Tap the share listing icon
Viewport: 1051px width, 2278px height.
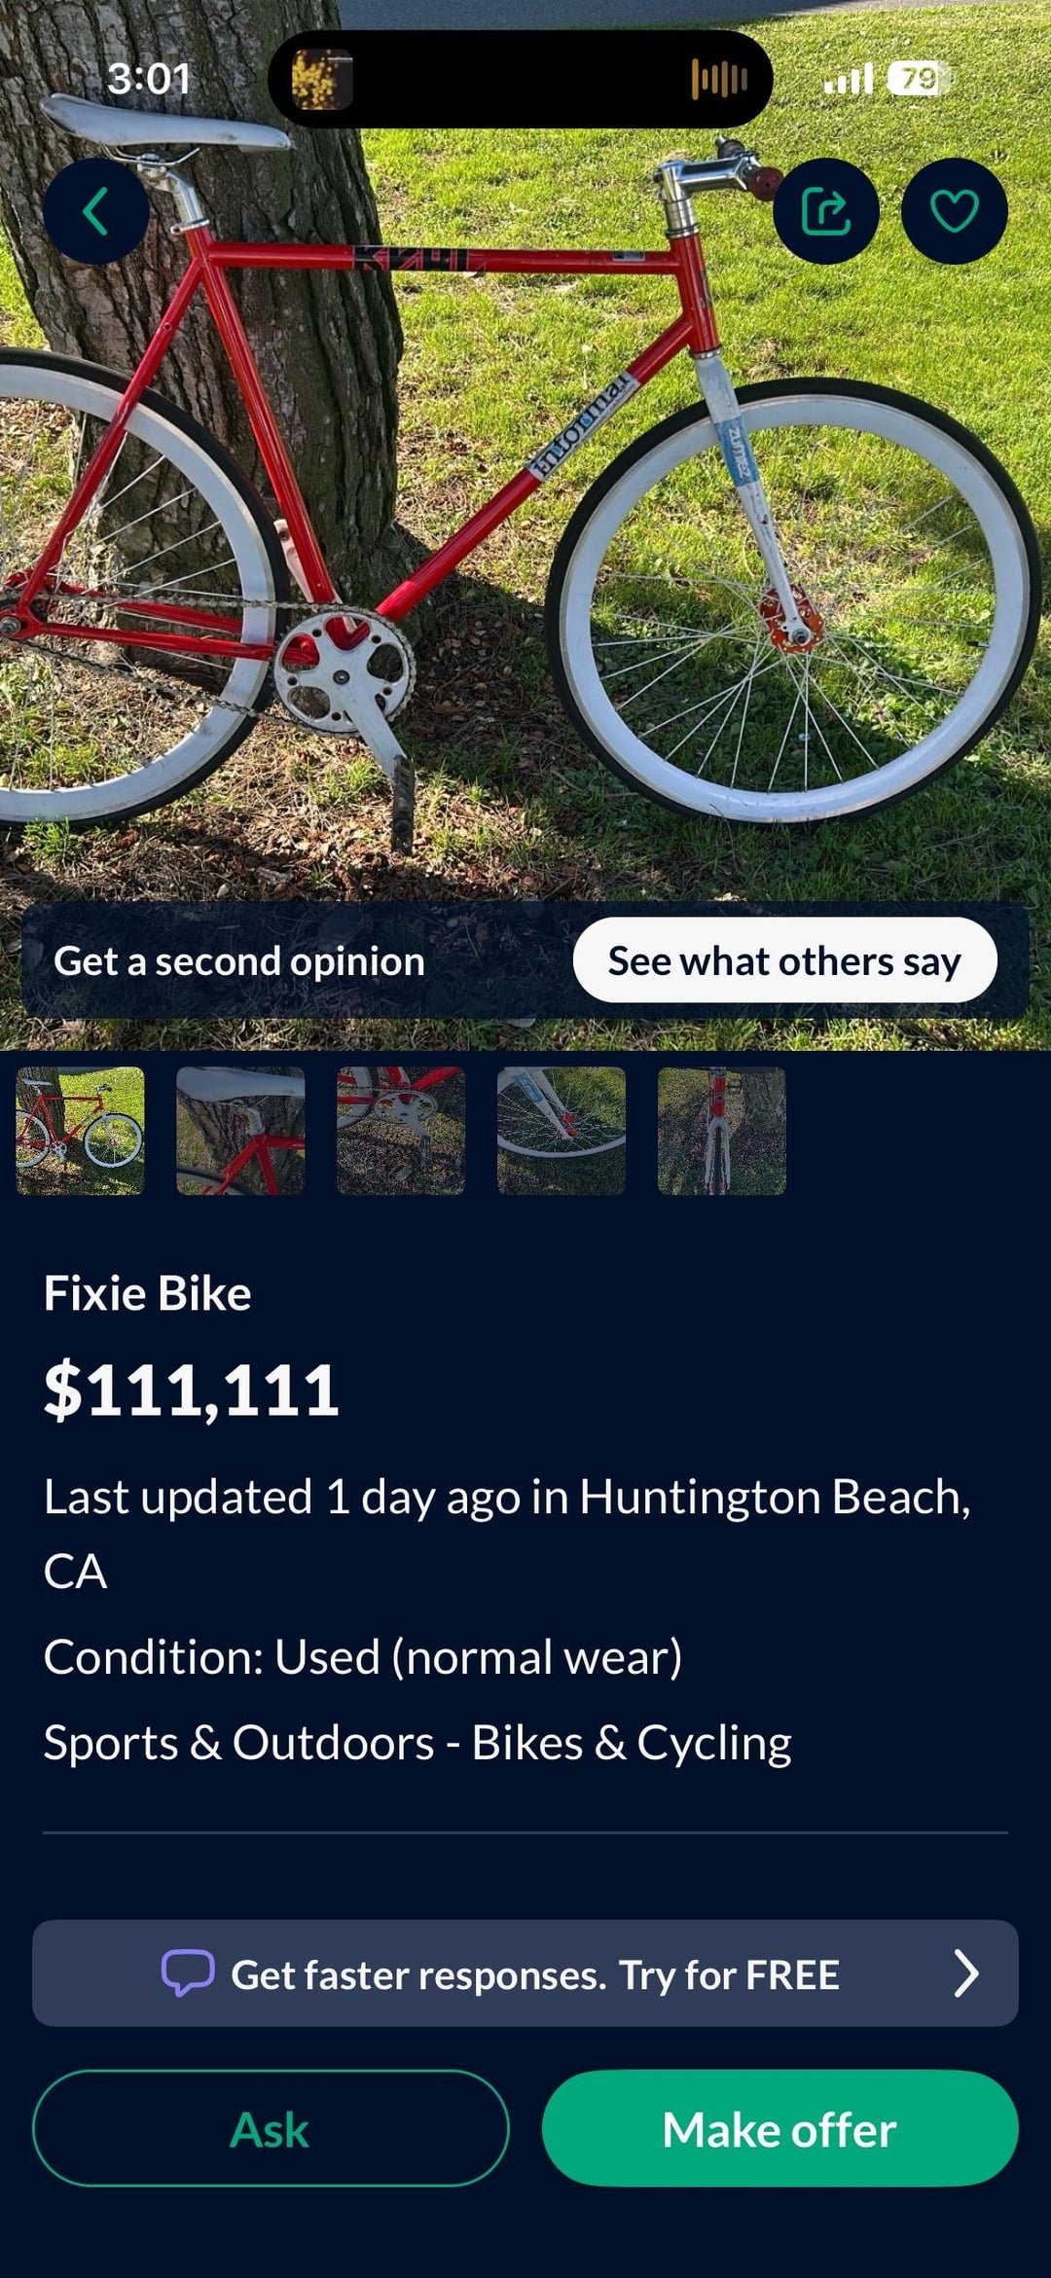click(x=826, y=211)
